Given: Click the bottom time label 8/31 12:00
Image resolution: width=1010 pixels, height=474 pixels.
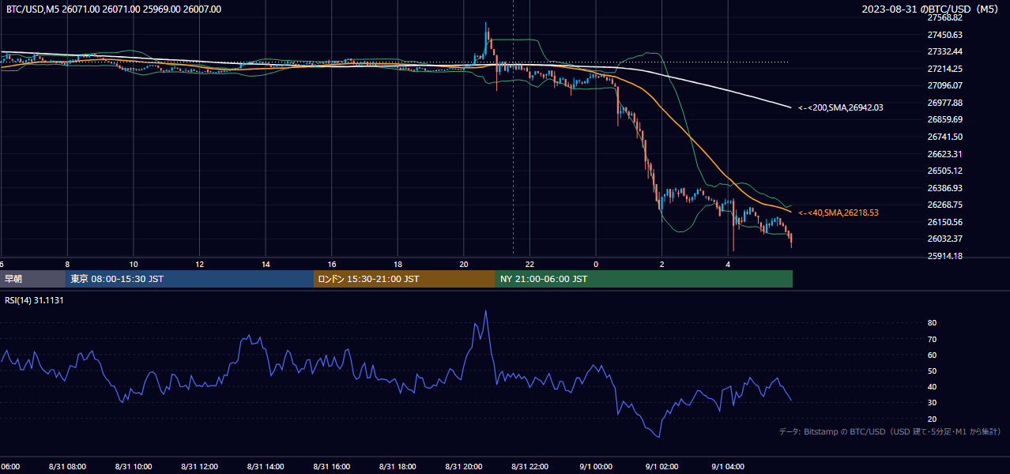Looking at the screenshot, I should 200,467.
